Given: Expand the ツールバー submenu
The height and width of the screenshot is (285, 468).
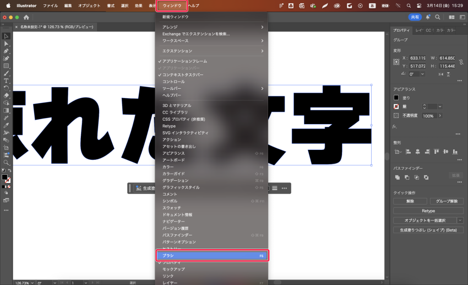Looking at the screenshot, I should 212,88.
